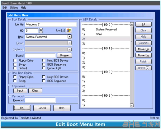Select HD 1 entry 2
Viewport: 161px width, 129px height.
[x=106, y=62]
